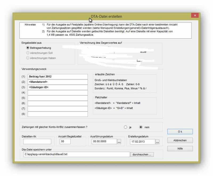Click the Ok button
This screenshot has width=213, height=176.
(x=180, y=132)
